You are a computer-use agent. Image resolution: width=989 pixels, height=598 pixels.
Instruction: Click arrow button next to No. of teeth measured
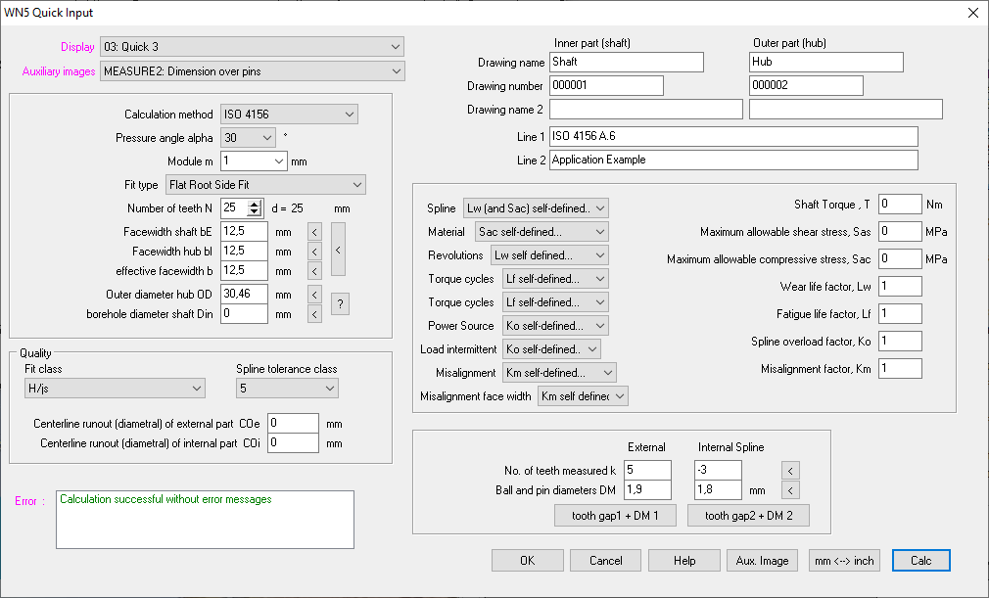[792, 471]
